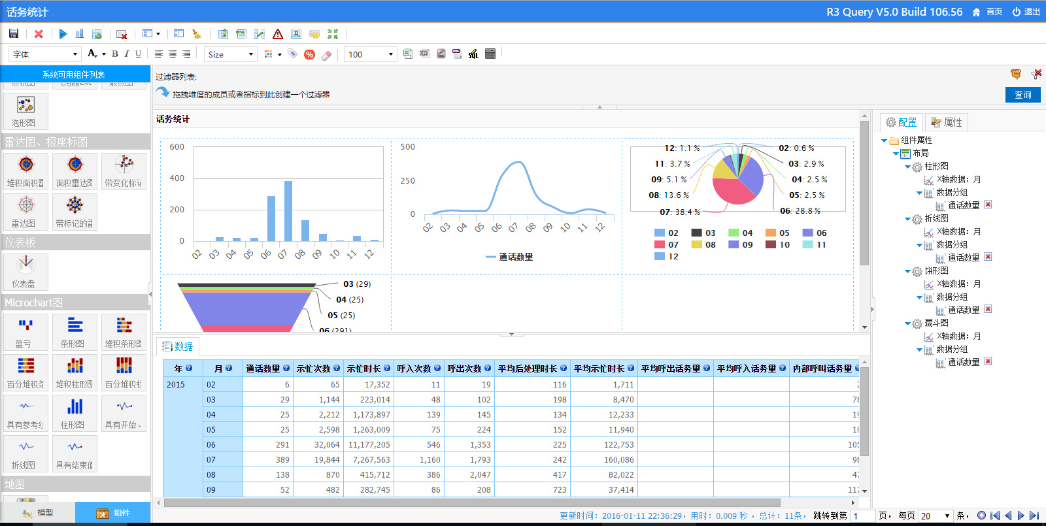Viewport: 1046px width, 526px height.
Task: Click the 查询 query button
Action: [1023, 95]
